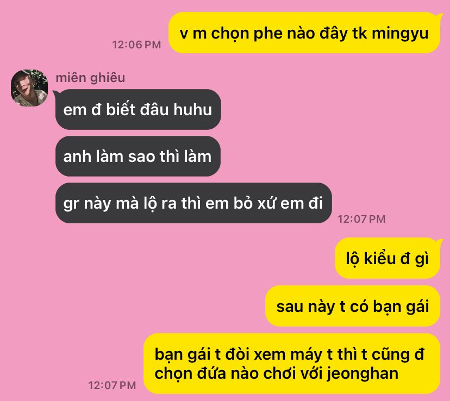Tap the message starting 'bạn gái t đòi xem máy'

(292, 364)
